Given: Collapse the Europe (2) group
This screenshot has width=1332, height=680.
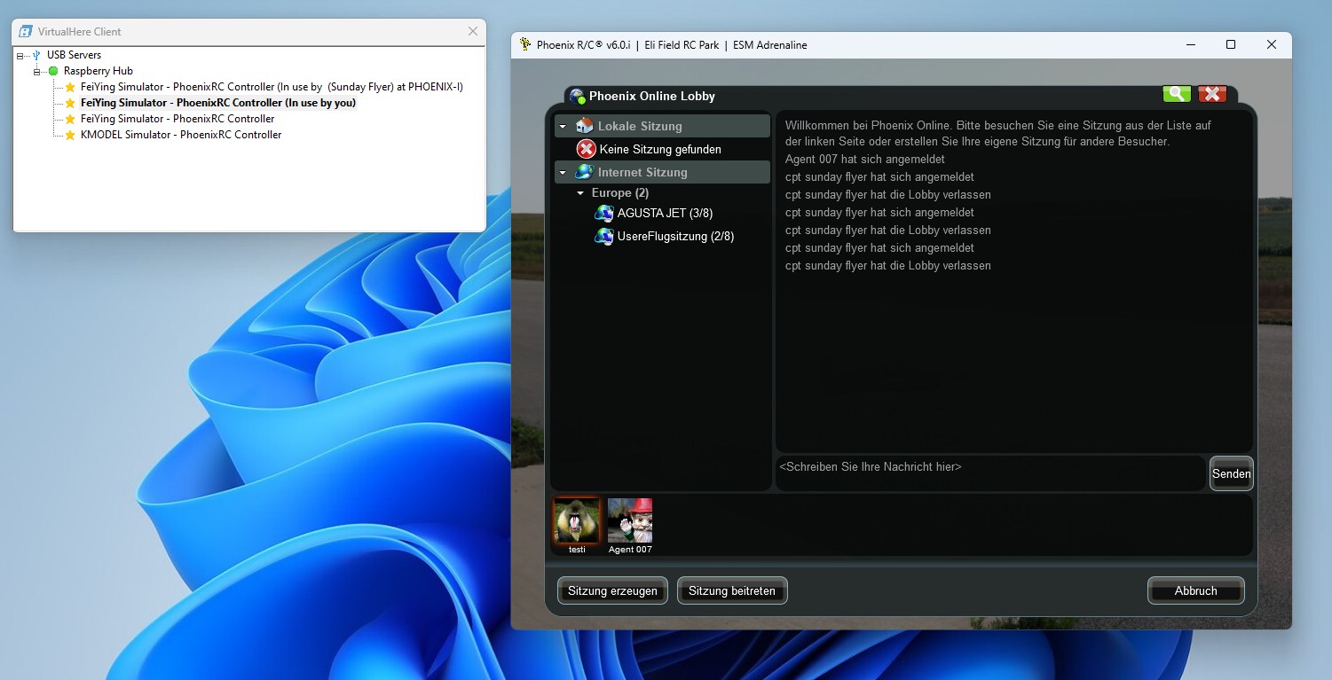Looking at the screenshot, I should 580,193.
